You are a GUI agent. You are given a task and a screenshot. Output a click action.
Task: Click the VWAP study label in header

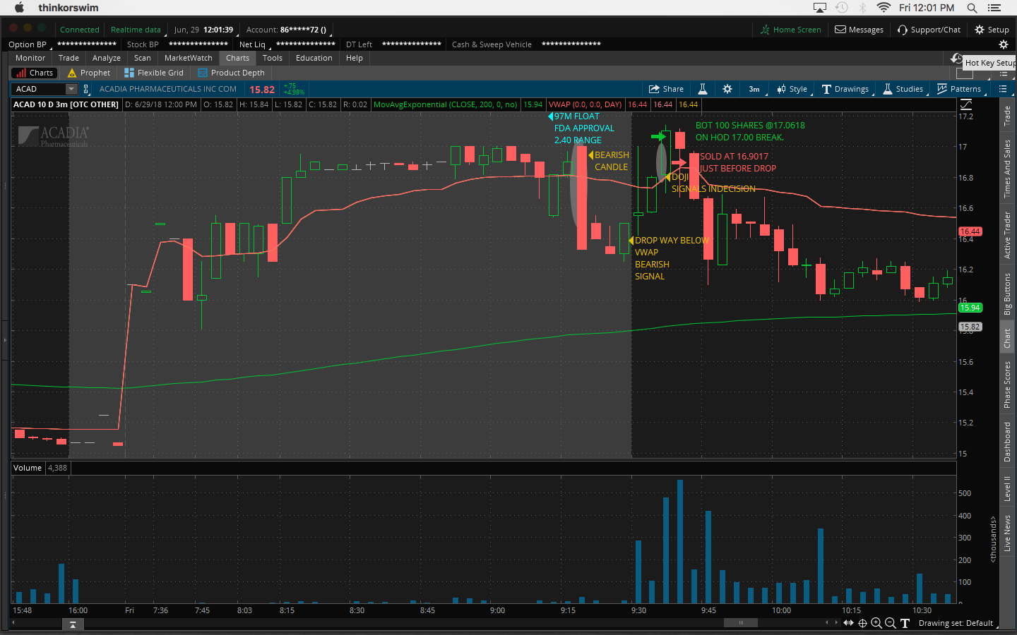(585, 104)
